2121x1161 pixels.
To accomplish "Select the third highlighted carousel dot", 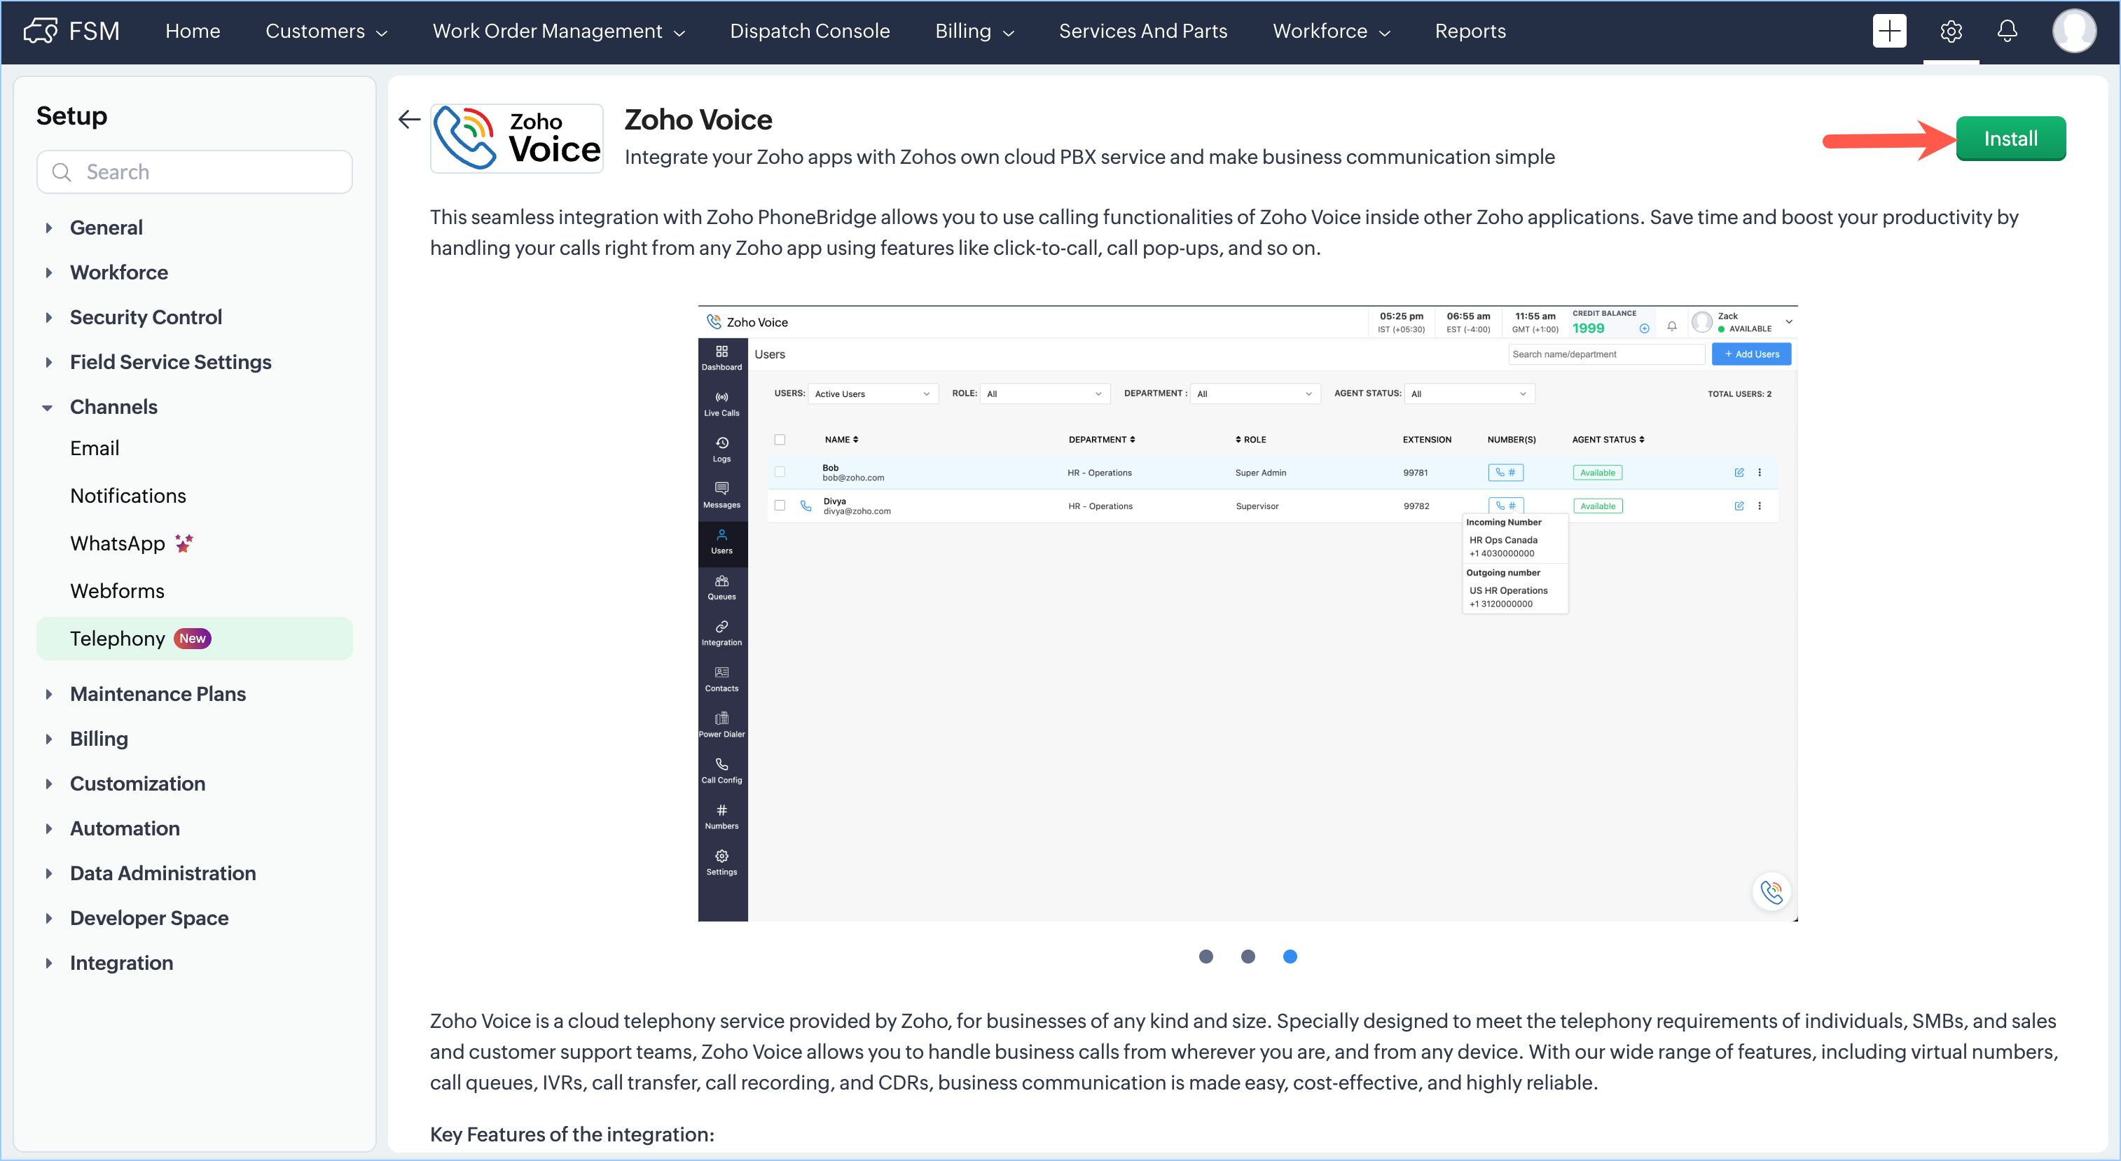I will (1290, 956).
